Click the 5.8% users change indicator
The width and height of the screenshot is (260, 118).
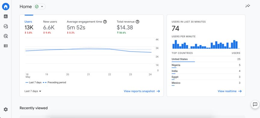click(x=28, y=33)
